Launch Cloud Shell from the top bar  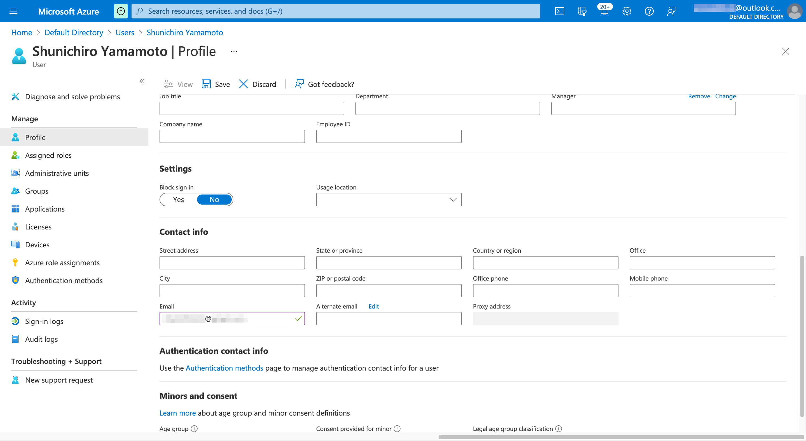[x=559, y=11]
